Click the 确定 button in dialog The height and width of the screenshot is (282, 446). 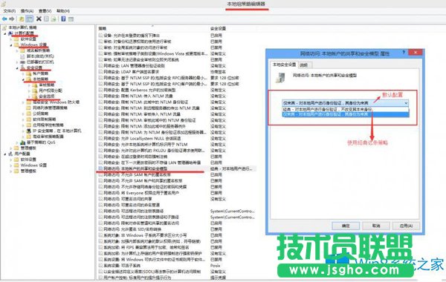pyautogui.click(x=346, y=226)
